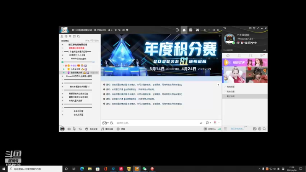306x172 pixels.
Task: Select channel 挂机发呆屋
Action: pos(78,115)
